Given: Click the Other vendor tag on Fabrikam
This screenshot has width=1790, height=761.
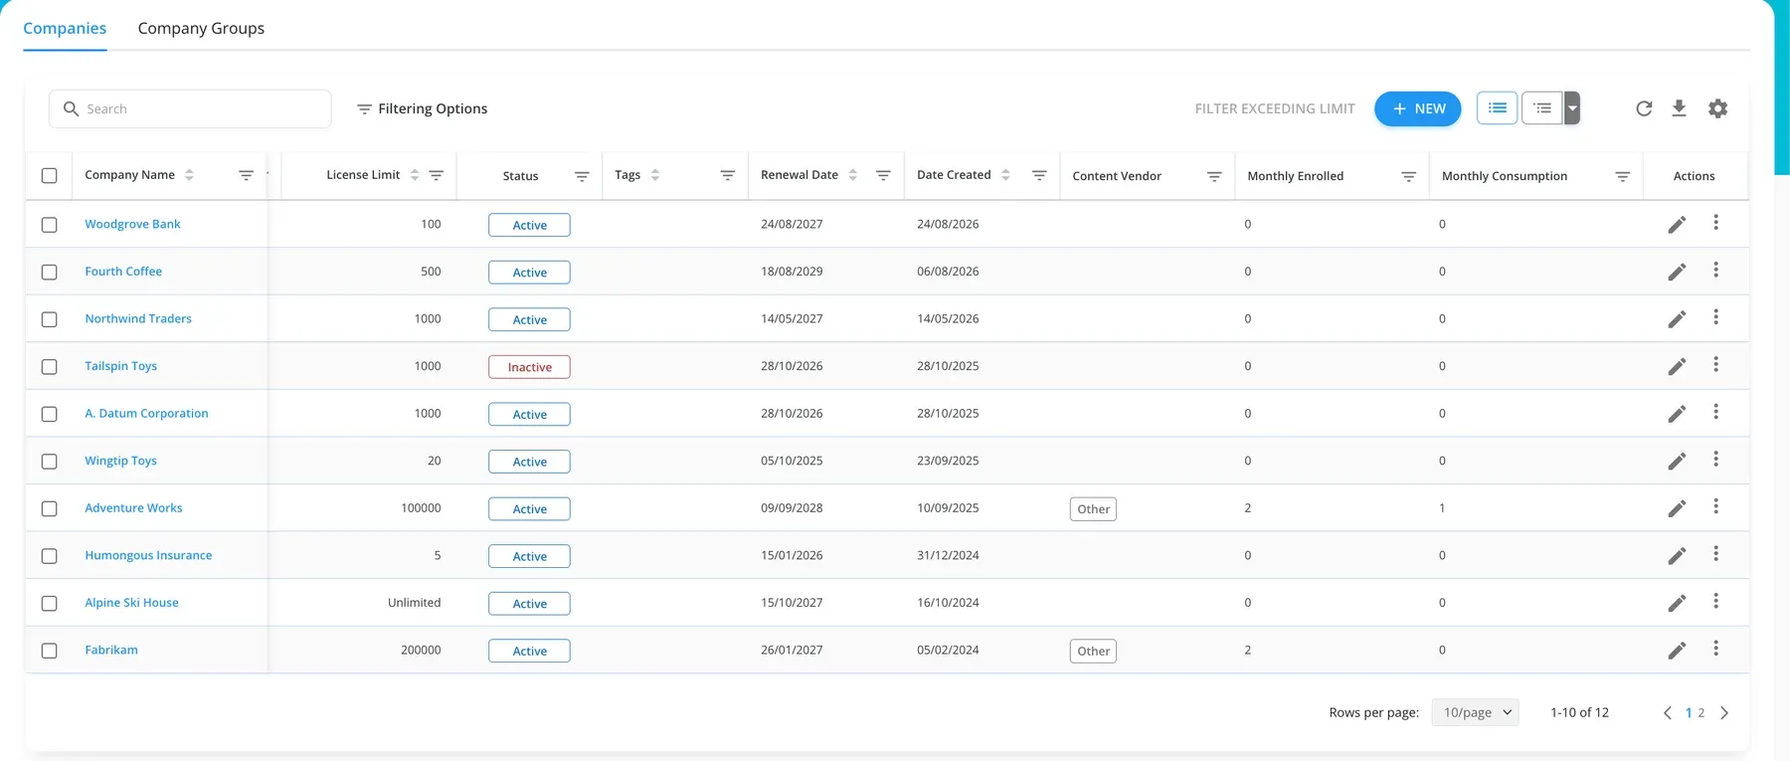Looking at the screenshot, I should click(1093, 651).
